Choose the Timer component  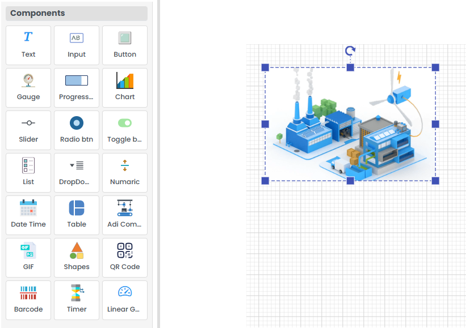[x=77, y=300]
